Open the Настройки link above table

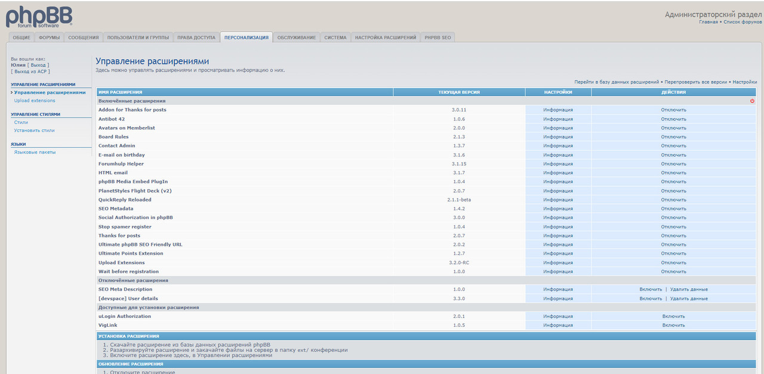coord(744,82)
